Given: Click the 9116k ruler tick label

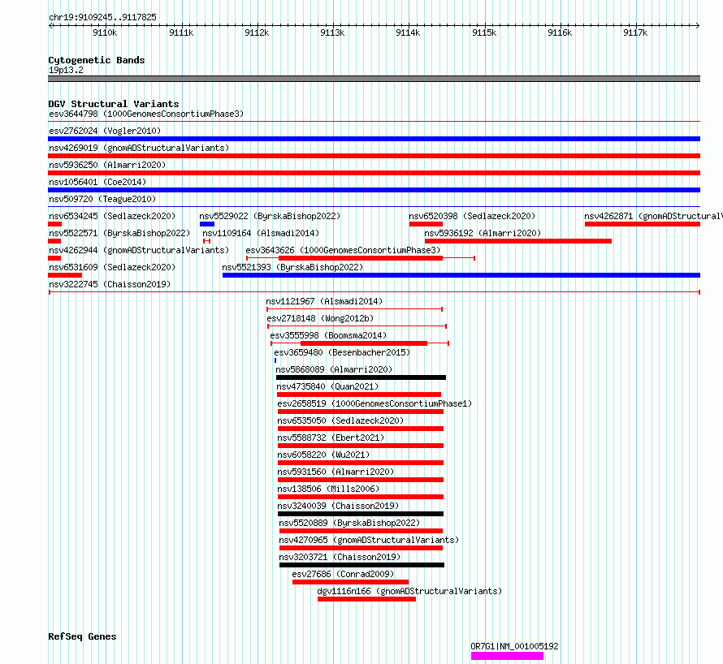Looking at the screenshot, I should tap(560, 32).
